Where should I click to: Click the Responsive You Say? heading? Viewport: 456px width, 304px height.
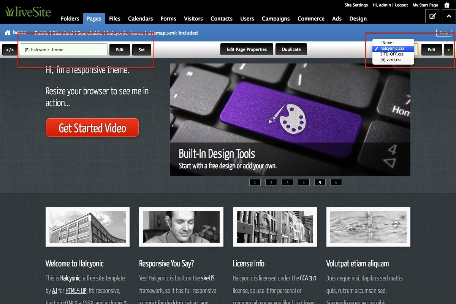(166, 263)
